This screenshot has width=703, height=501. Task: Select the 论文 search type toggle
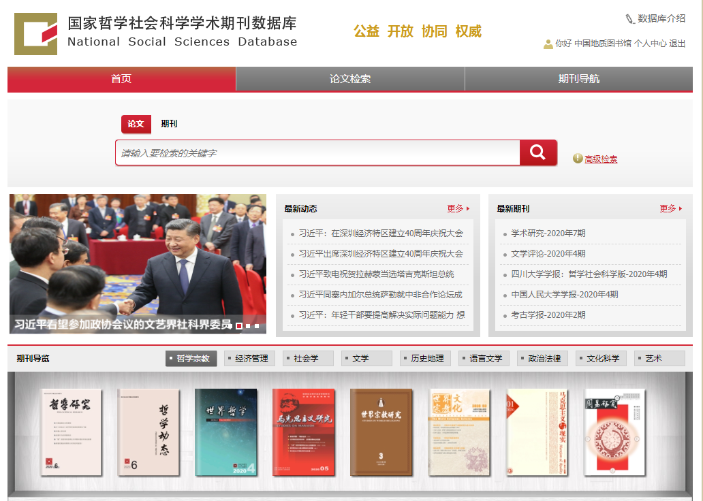click(x=136, y=124)
